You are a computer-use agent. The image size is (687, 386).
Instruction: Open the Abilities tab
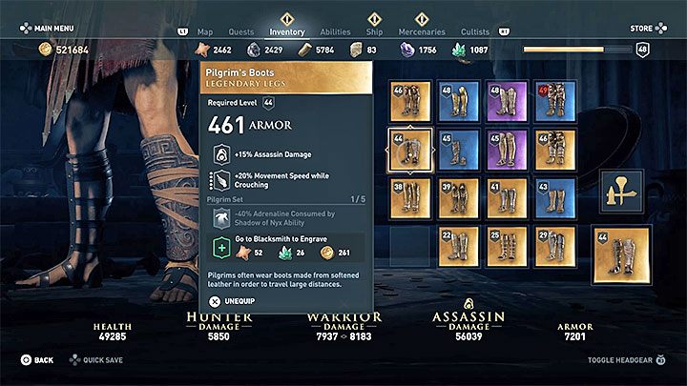[x=335, y=32]
